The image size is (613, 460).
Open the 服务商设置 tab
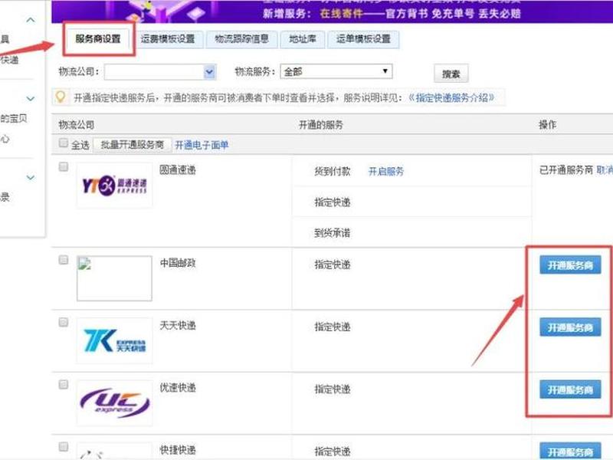point(98,39)
